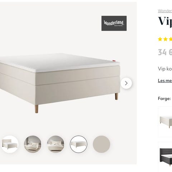The image size is (172, 172).
Task: Open the thumbnail of the bed with headboard
Action: (x=10, y=144)
